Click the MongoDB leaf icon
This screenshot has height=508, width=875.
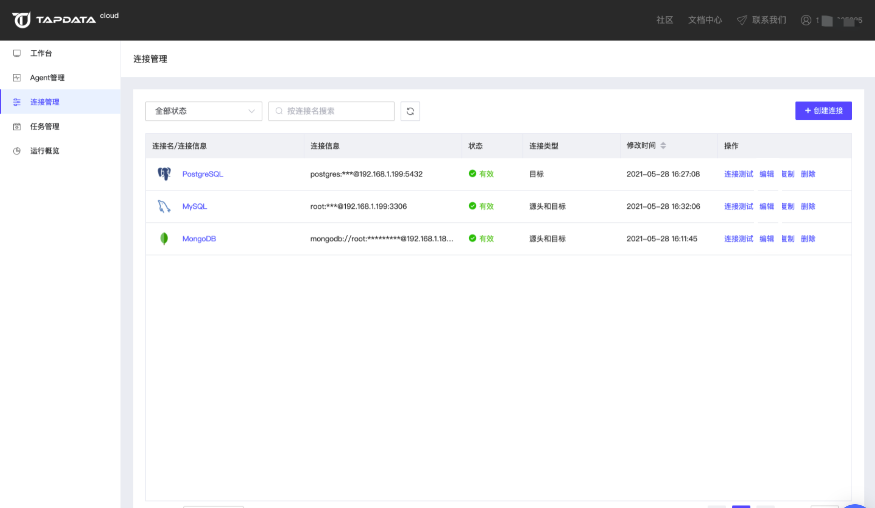[164, 239]
